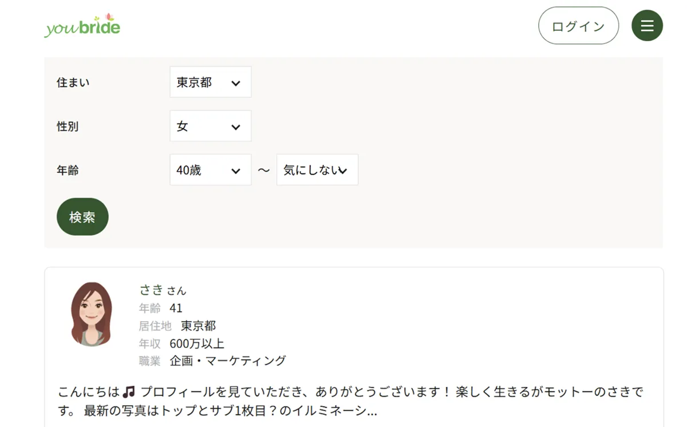Click the arrow inside the gender selector

pos(236,126)
